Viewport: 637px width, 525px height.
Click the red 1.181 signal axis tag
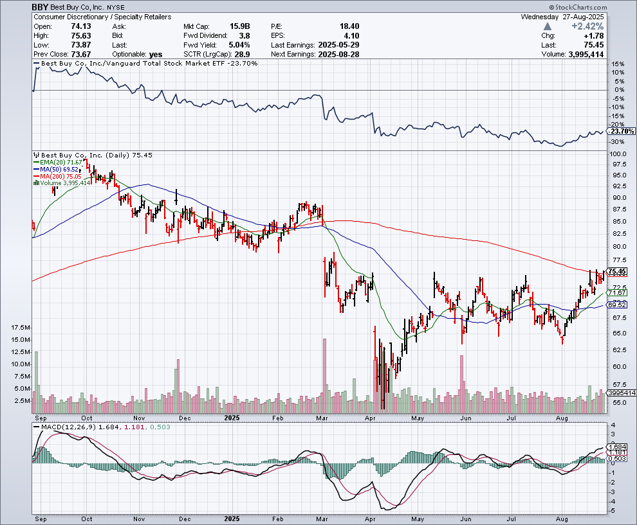(x=618, y=452)
